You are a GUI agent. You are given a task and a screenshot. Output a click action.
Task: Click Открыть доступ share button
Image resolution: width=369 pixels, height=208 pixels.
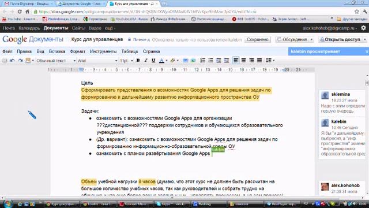click(340, 40)
